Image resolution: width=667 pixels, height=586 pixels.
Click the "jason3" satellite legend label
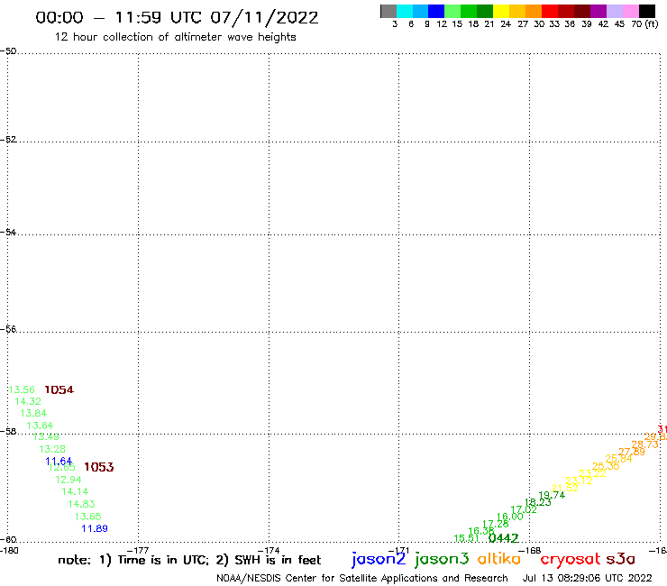pos(442,559)
